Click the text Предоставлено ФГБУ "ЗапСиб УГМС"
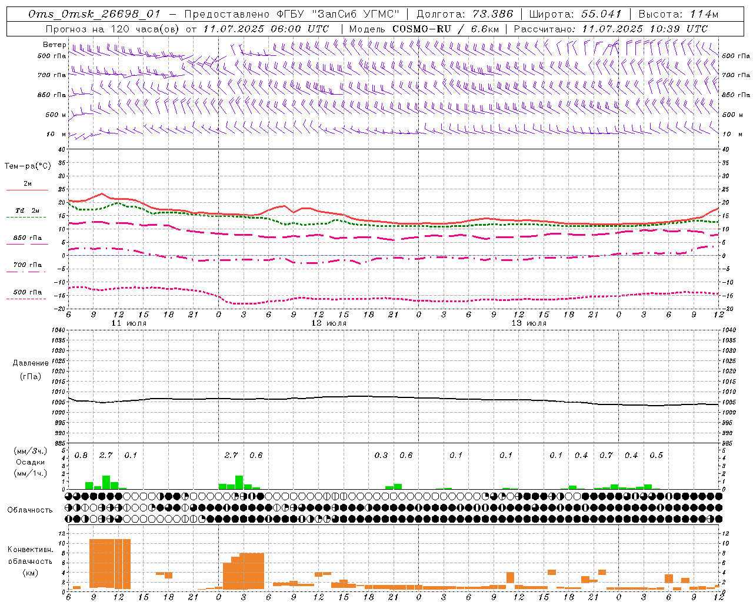The height and width of the screenshot is (602, 753). [292, 14]
